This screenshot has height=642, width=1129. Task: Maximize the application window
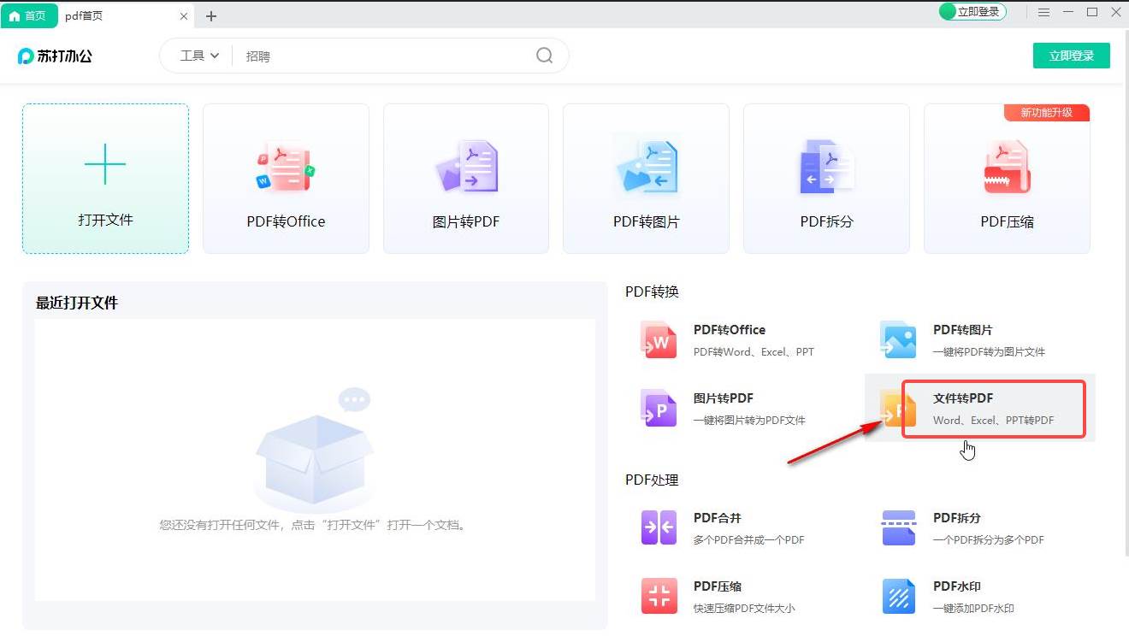click(x=1092, y=12)
